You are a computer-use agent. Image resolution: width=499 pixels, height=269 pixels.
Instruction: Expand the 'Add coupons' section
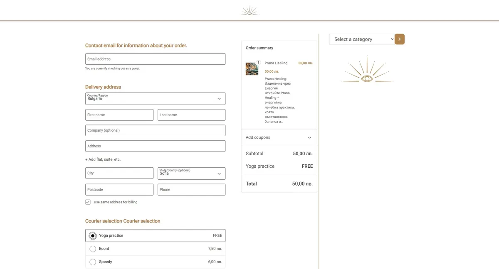click(279, 137)
